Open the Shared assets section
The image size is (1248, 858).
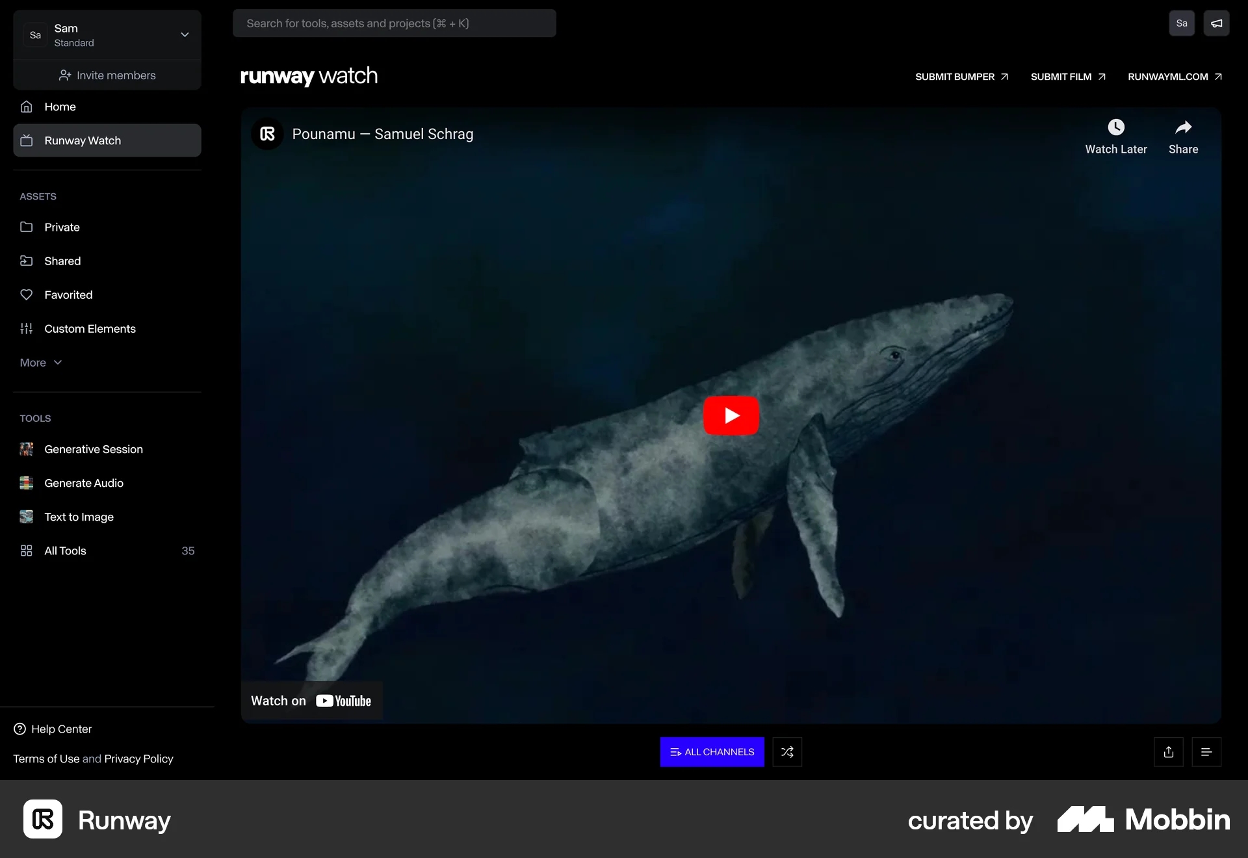(62, 261)
